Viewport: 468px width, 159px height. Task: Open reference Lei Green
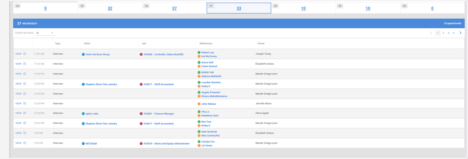point(207,145)
